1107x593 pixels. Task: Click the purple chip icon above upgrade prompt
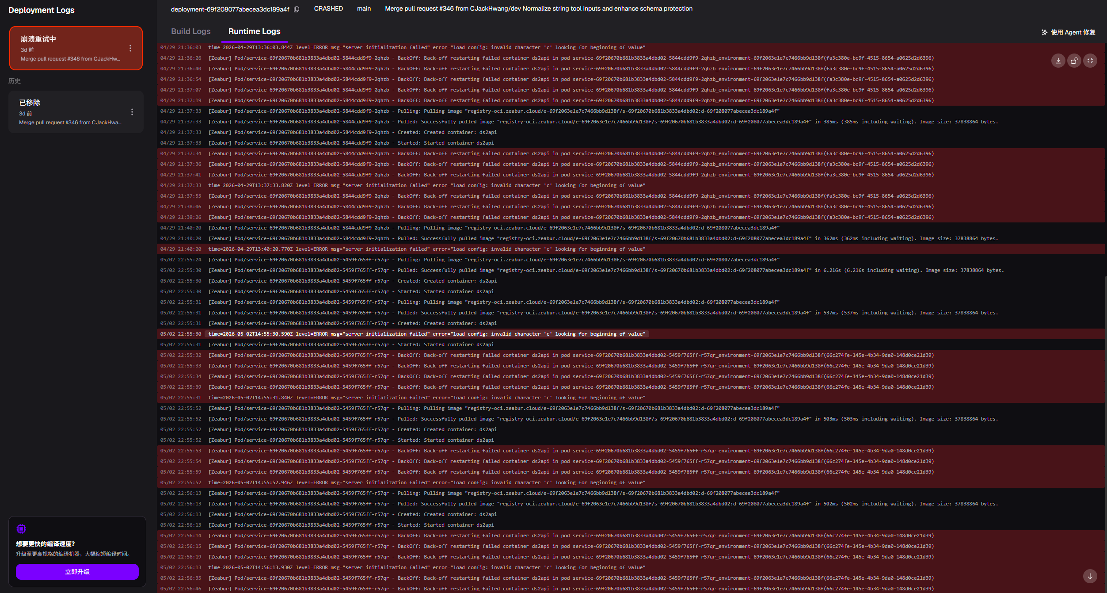coord(21,529)
